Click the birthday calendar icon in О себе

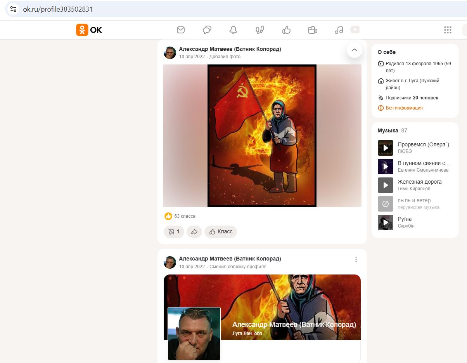pyautogui.click(x=381, y=64)
